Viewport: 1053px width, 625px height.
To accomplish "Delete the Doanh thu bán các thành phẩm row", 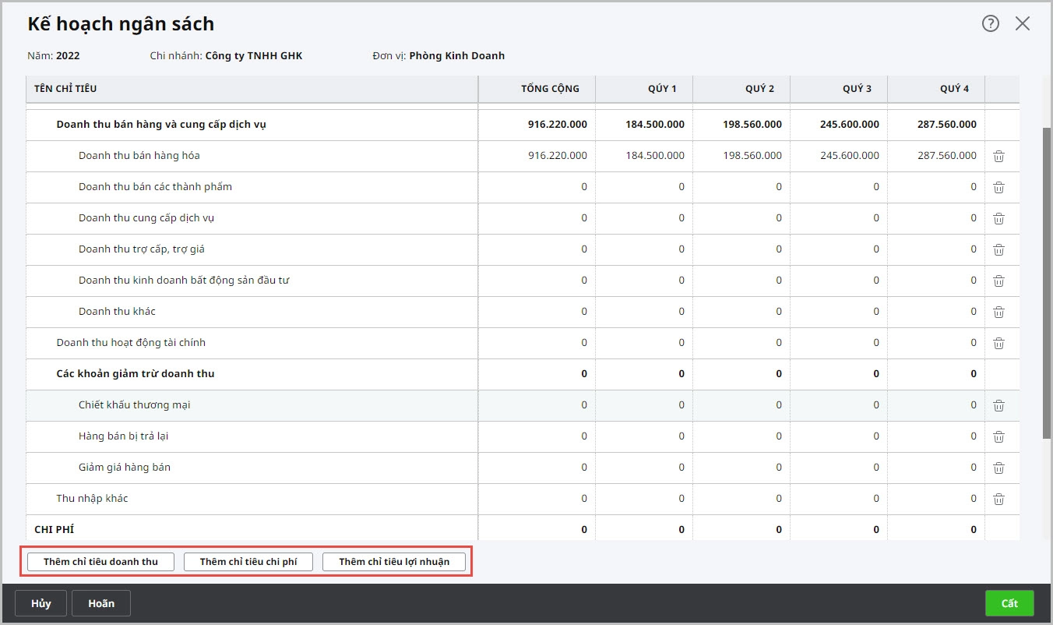I will point(998,187).
